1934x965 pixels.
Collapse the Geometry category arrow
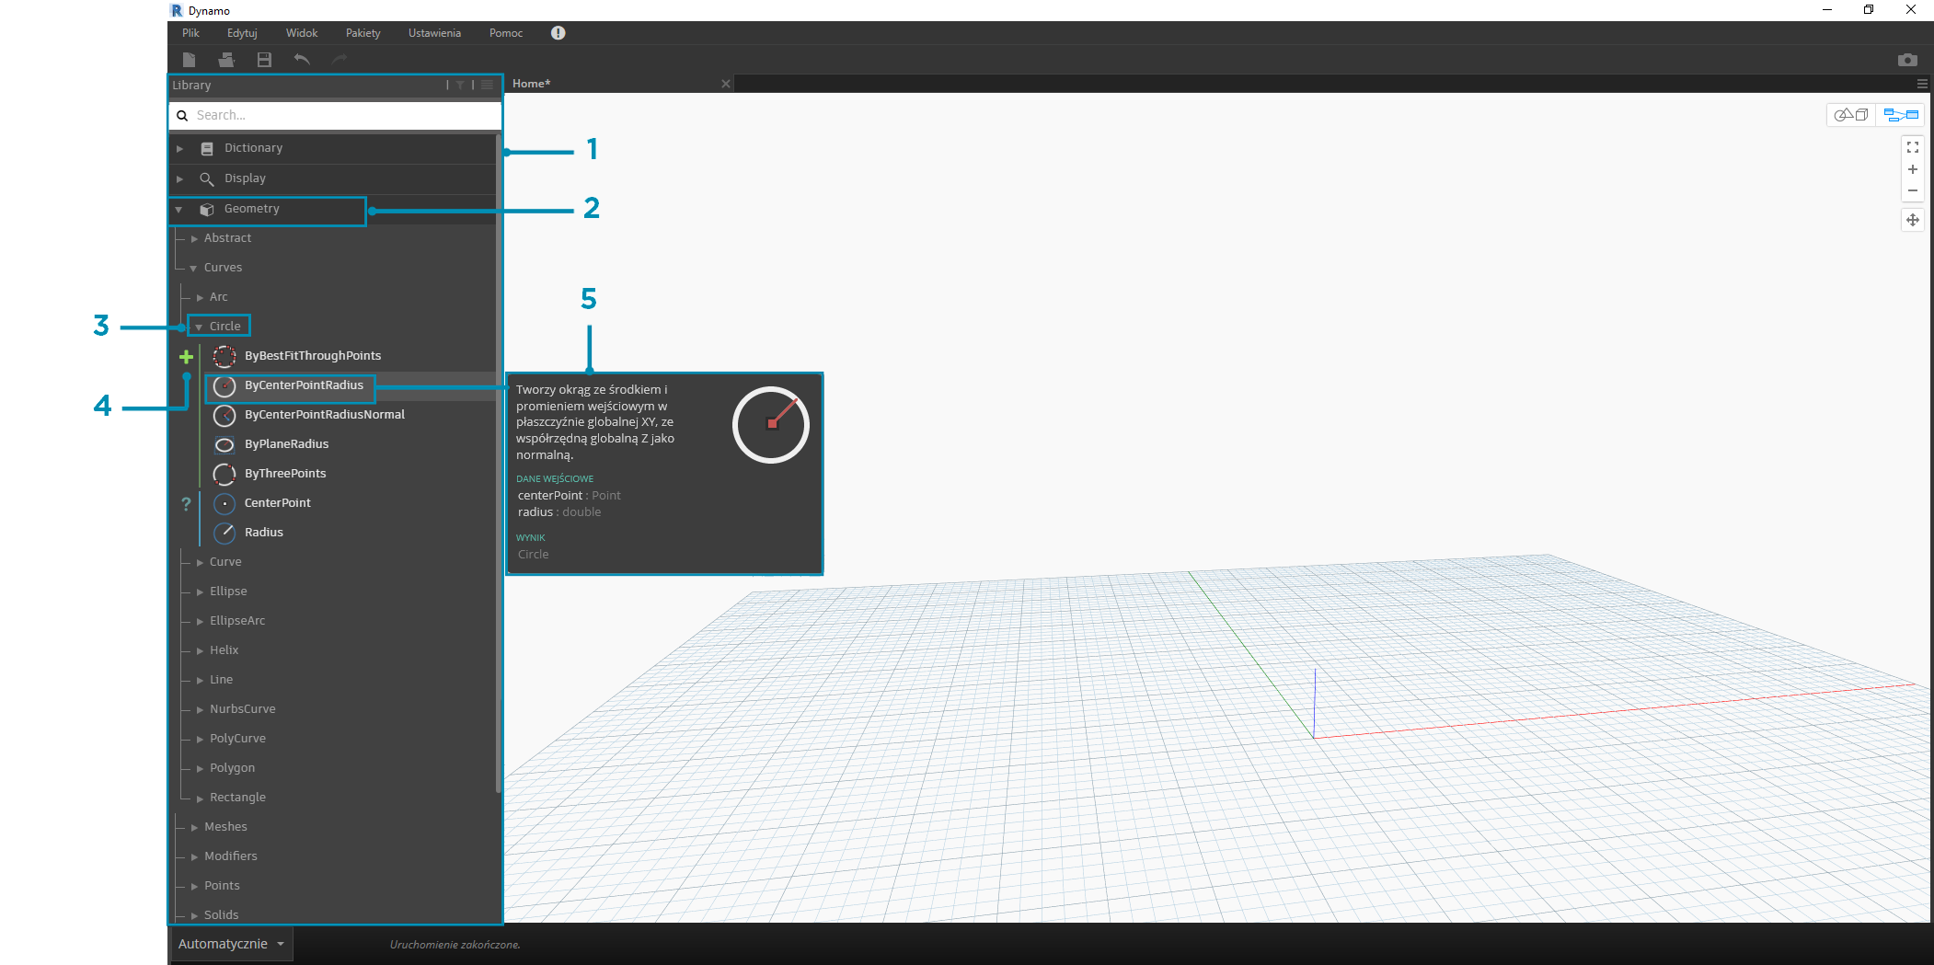(x=179, y=210)
